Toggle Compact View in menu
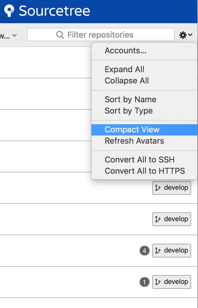This screenshot has height=308, width=198. point(132,130)
